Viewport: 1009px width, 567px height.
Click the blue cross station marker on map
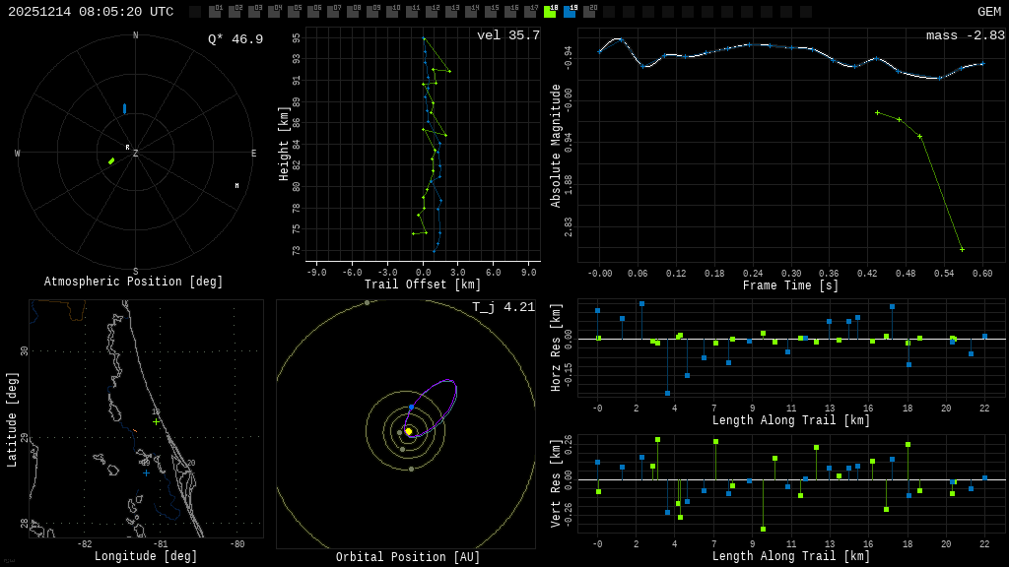[146, 473]
